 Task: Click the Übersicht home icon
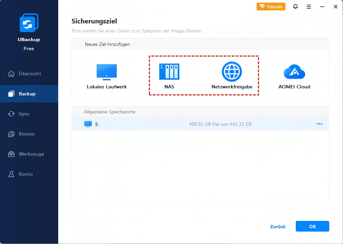12,74
